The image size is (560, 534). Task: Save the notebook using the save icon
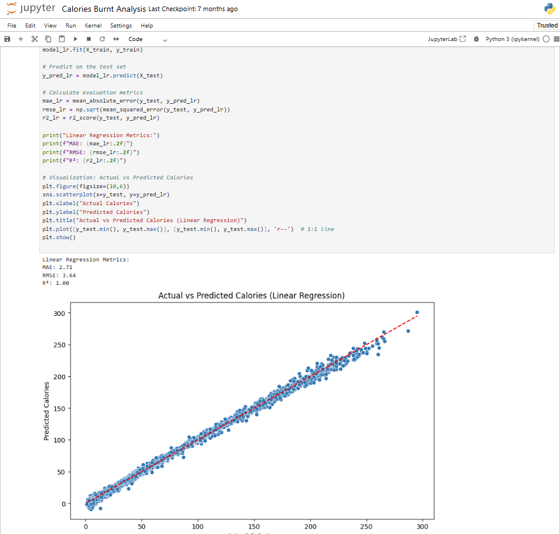(6, 39)
